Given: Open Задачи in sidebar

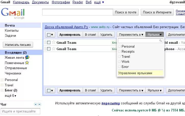Looking at the screenshot, I should (x=10, y=35).
